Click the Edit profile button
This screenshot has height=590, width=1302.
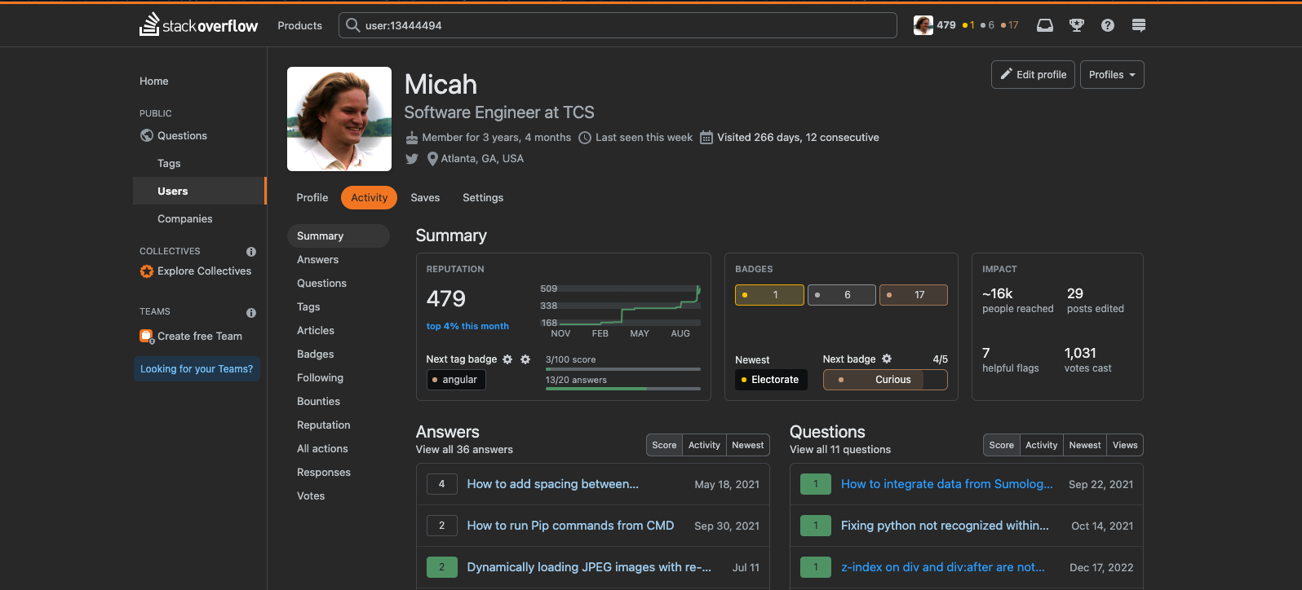click(1033, 75)
